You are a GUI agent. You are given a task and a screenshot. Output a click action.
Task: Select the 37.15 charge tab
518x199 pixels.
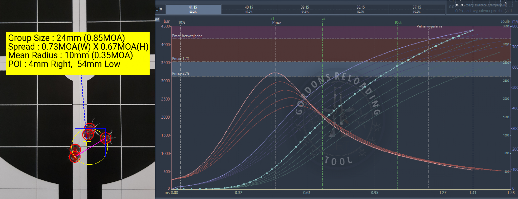417,9
